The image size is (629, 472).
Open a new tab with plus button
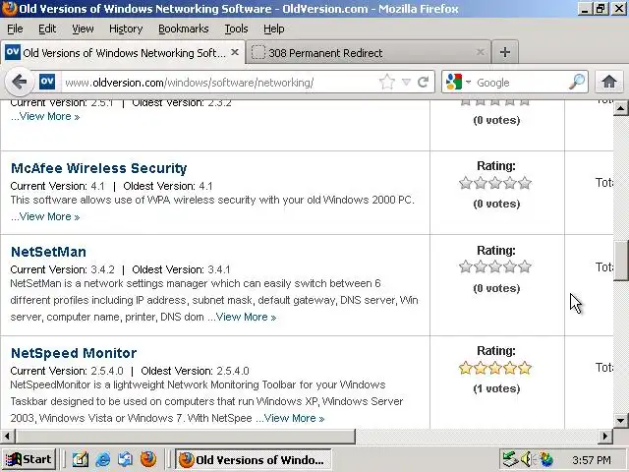505,52
